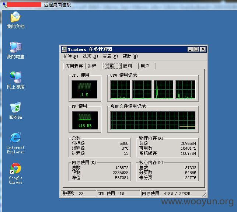Click kernel memory 总数 value 87332
The height and width of the screenshot is (212, 237).
pos(191,168)
